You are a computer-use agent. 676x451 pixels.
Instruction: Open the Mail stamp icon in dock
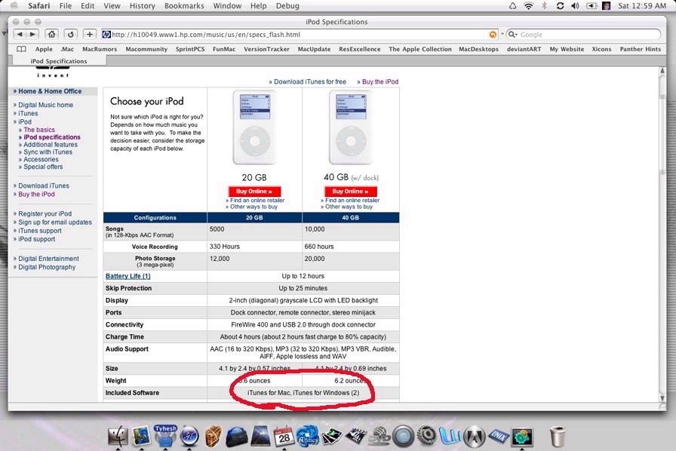tap(141, 437)
